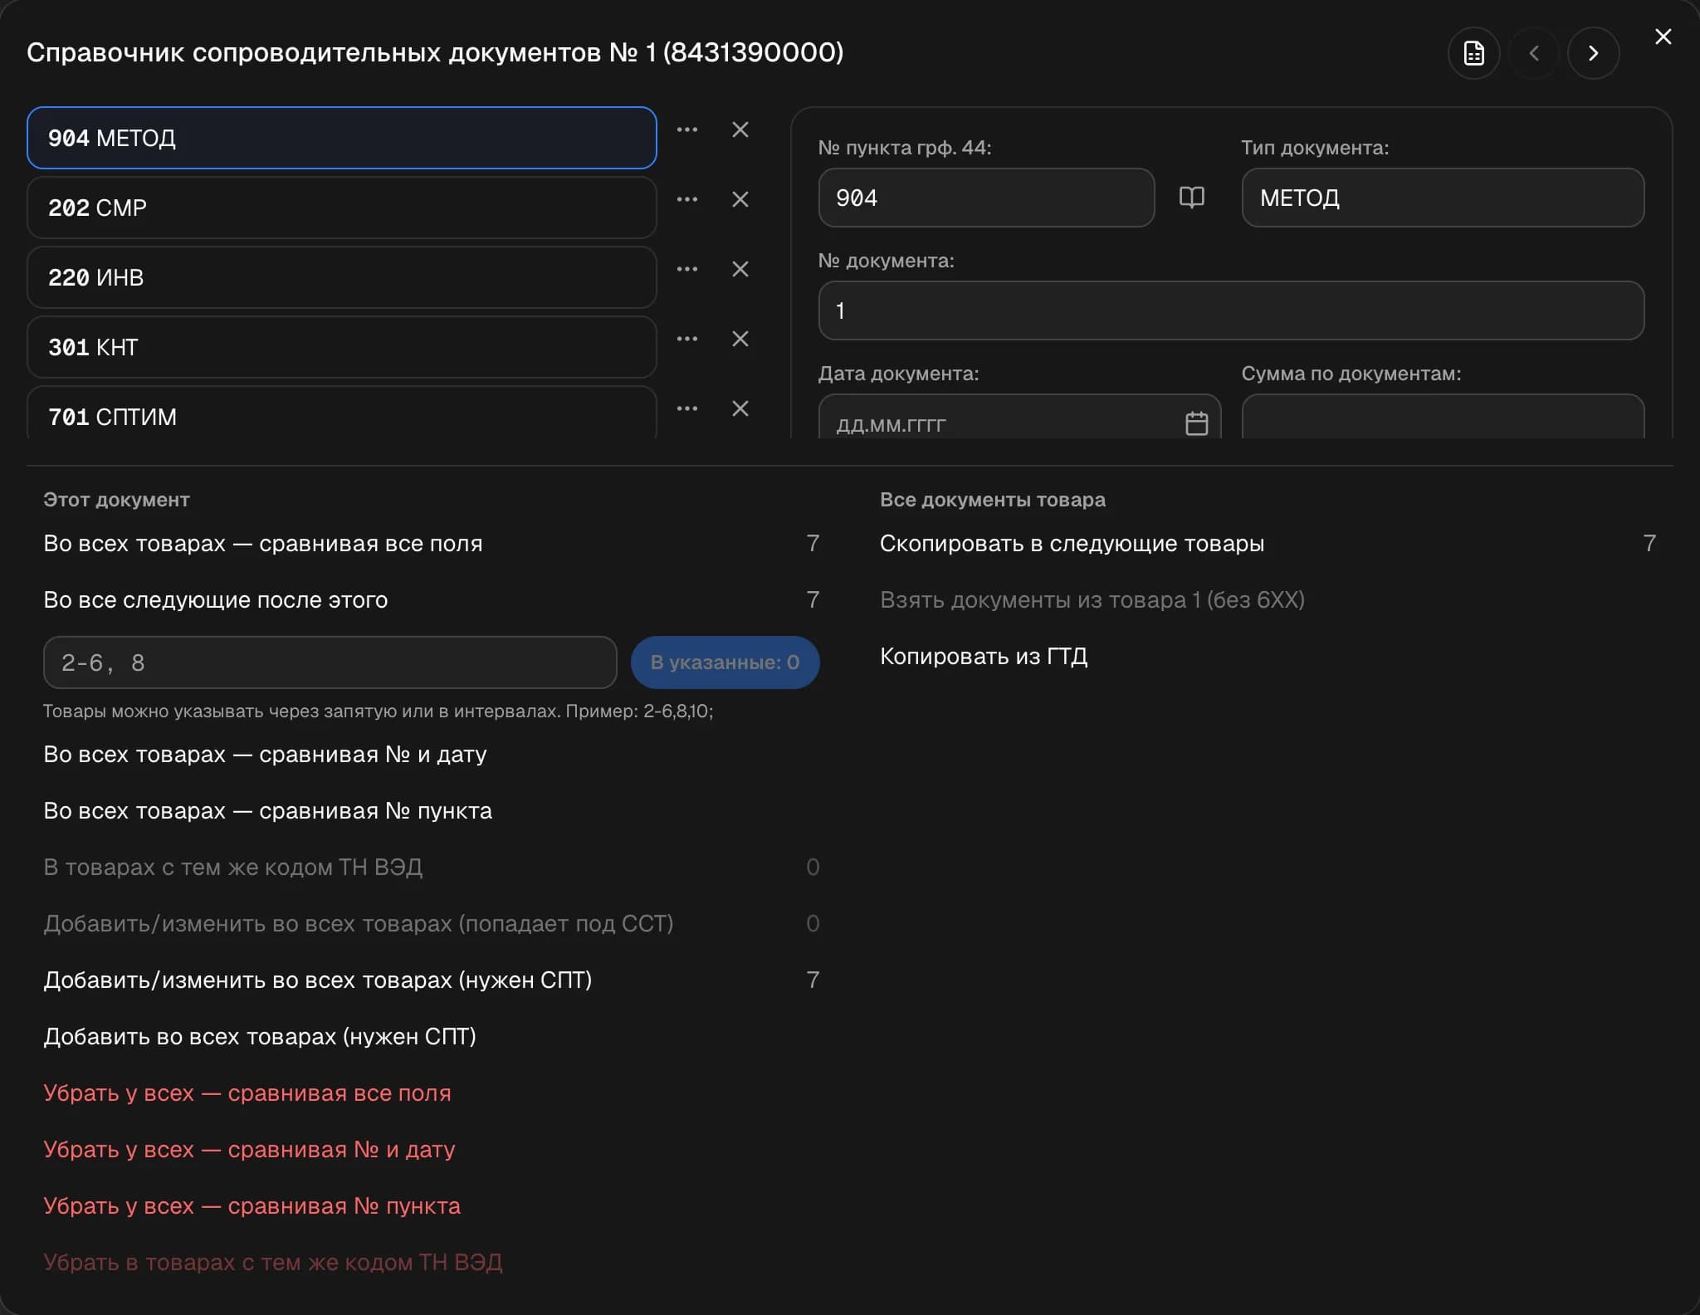Select the 701 СПТИМ document entry
Viewport: 1700px width, 1315px height.
[x=342, y=413]
